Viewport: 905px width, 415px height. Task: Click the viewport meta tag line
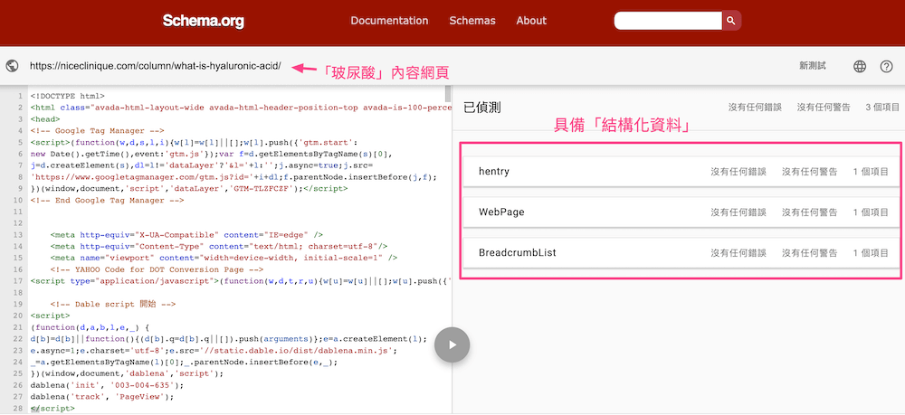pos(224,258)
